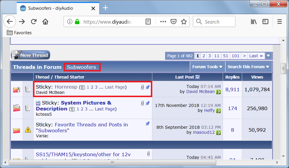This screenshot has height=168, width=289.
Task: Save page to Pocket icon
Action: 174,22
